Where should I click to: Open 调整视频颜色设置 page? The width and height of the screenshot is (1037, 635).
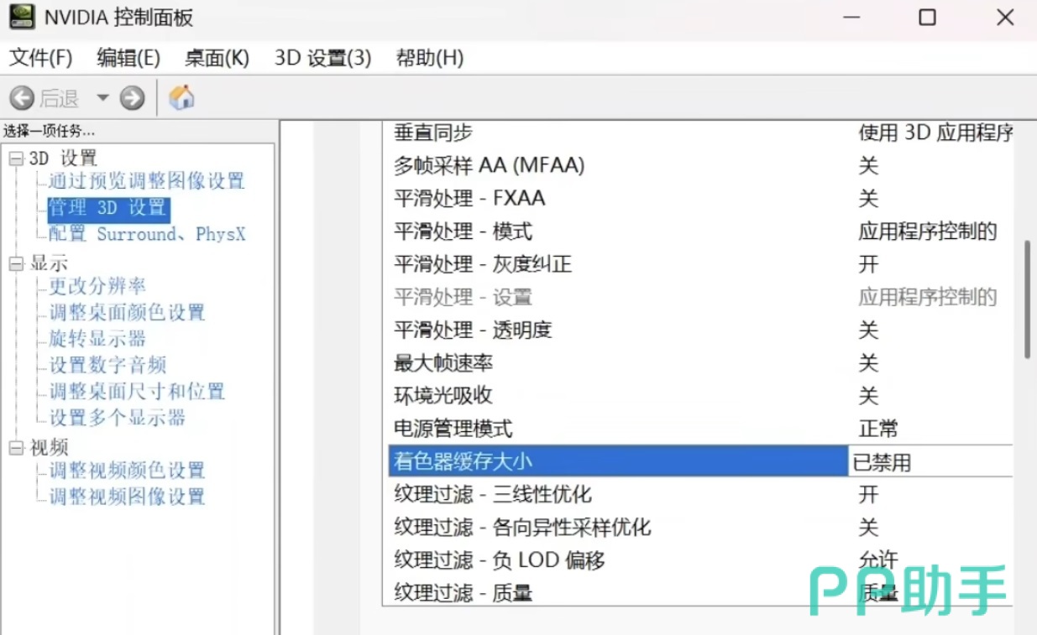pos(127,470)
